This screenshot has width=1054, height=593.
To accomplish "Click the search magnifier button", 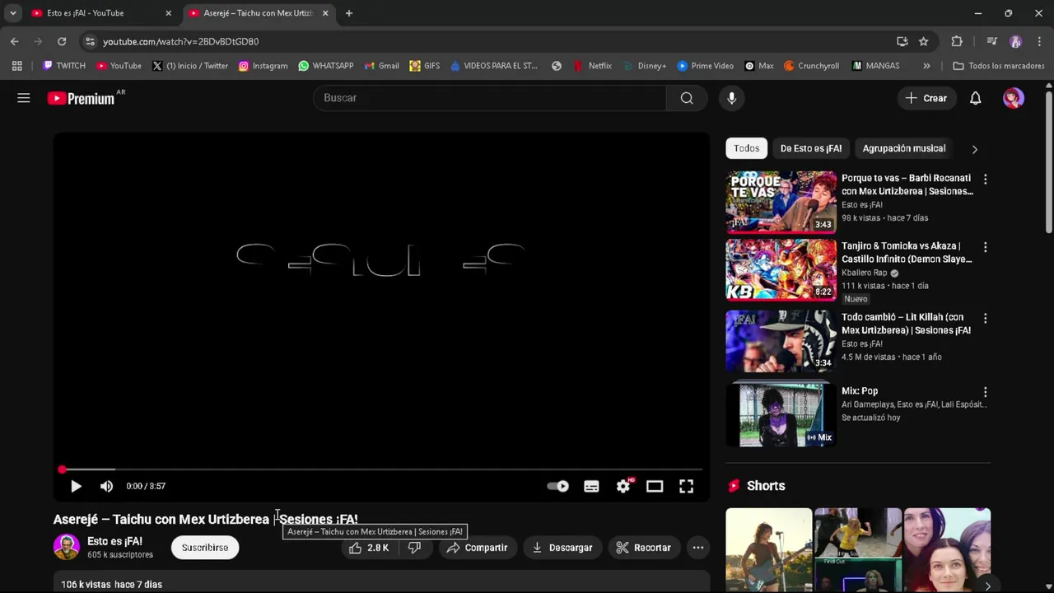I will point(687,98).
